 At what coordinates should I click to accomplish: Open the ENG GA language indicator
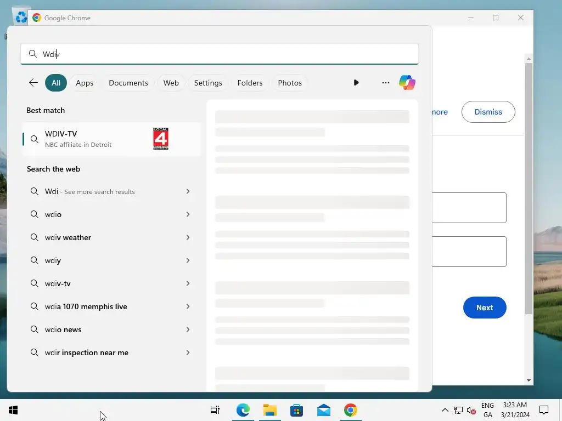point(487,410)
